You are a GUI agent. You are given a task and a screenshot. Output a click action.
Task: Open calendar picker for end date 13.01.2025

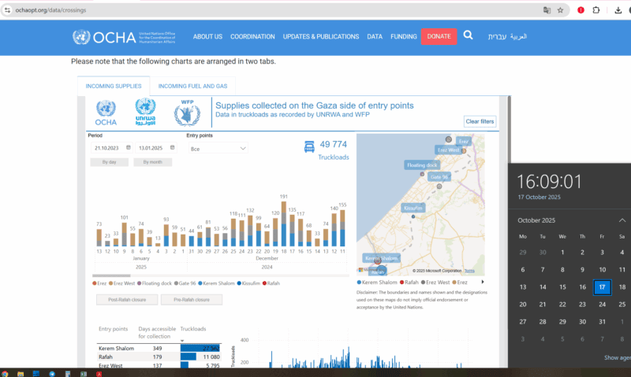tap(172, 148)
